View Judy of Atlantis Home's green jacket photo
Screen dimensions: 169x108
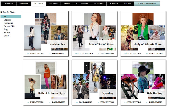pyautogui.click(x=143, y=26)
